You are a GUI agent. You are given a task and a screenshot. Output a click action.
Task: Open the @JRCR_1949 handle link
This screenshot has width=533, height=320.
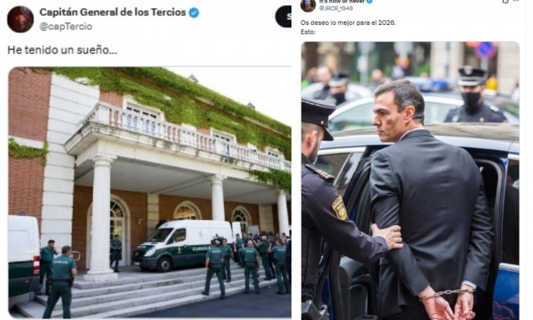(x=336, y=8)
